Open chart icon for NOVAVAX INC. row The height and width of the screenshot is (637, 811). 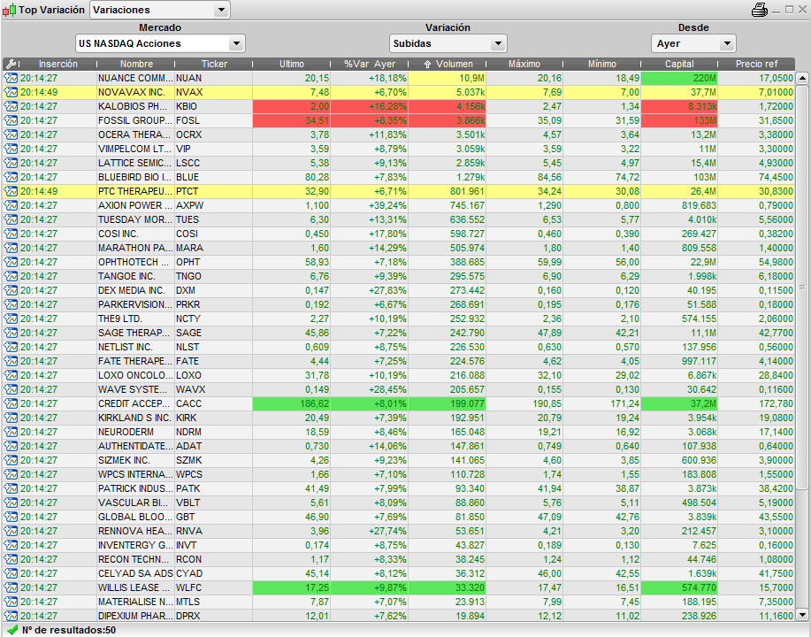pos(11,92)
